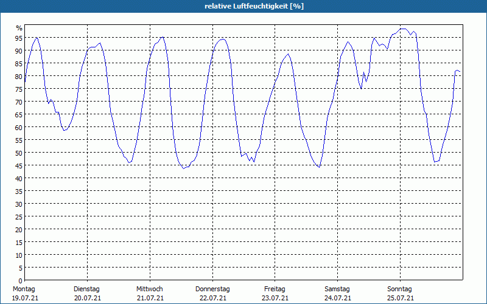Select the 10 value on y-axis
Screen dimensions: 487x304
(x=18, y=255)
